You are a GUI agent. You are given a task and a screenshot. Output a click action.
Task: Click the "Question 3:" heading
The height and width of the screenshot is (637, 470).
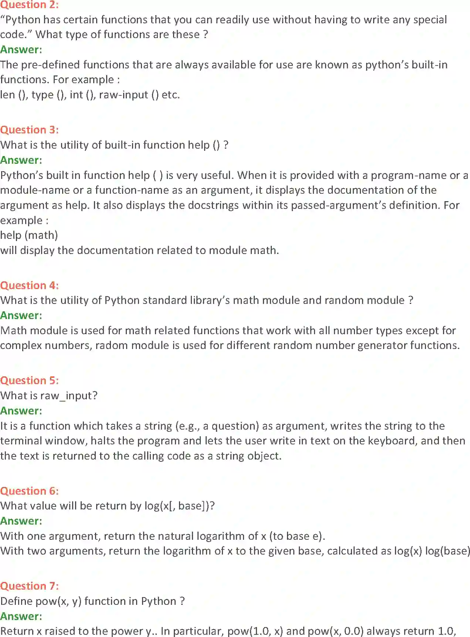pyautogui.click(x=29, y=130)
